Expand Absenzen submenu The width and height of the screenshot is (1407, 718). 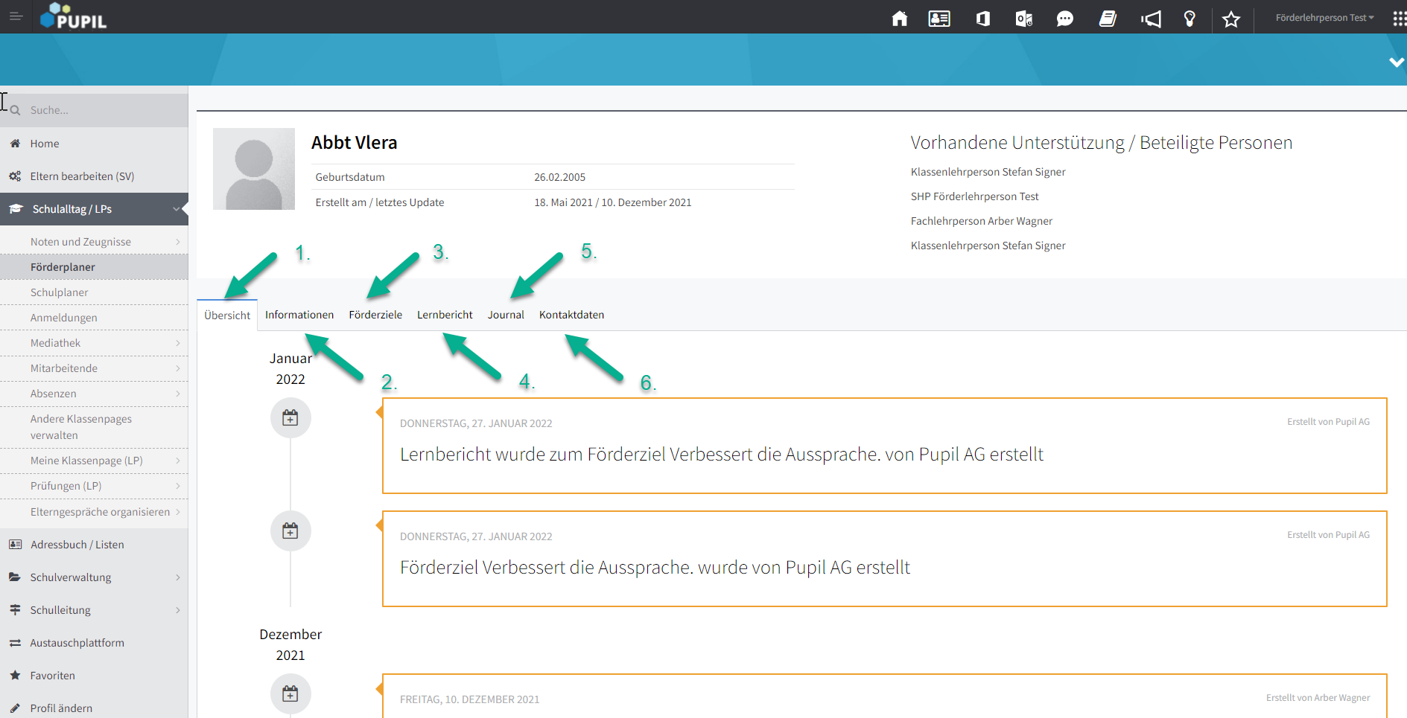[x=94, y=394]
